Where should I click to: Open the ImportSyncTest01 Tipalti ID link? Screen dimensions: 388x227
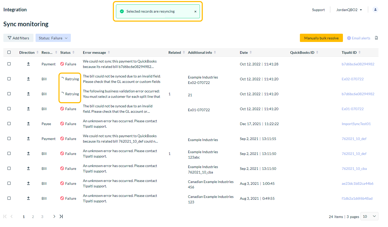click(x=356, y=124)
